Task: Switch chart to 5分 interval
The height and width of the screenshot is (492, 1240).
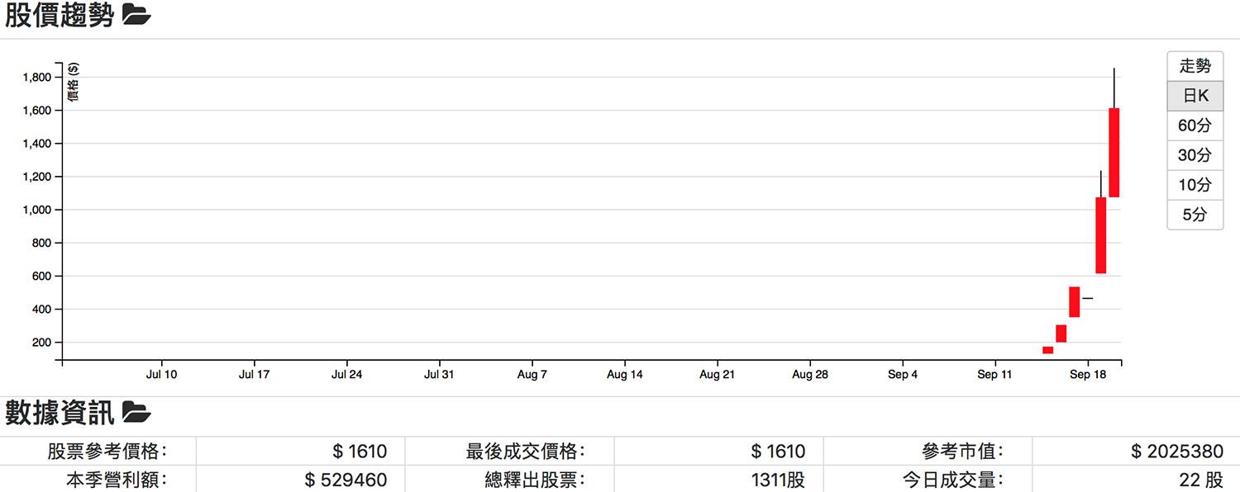Action: [1195, 215]
